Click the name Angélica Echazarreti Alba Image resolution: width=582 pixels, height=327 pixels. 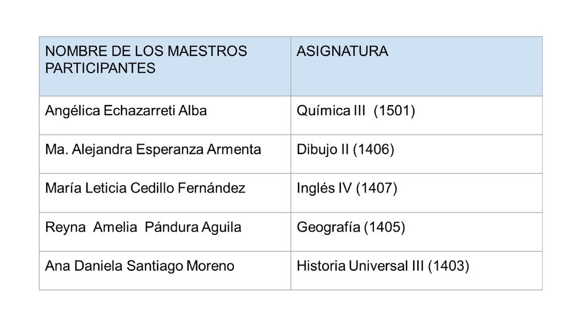126,111
